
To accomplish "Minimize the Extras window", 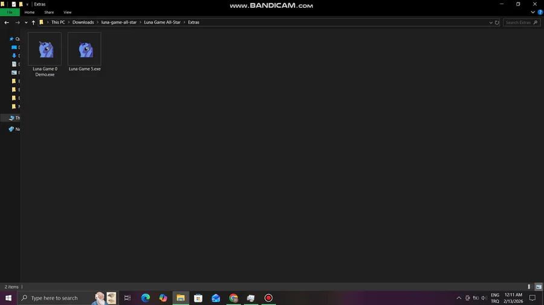I will coord(502,4).
